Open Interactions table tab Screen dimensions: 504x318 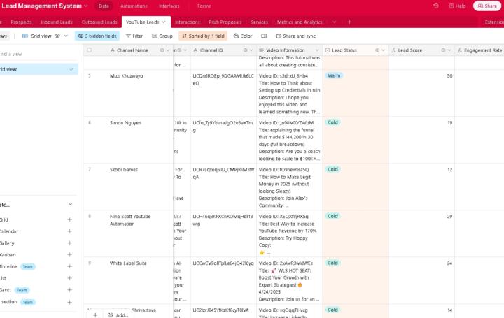pos(188,22)
